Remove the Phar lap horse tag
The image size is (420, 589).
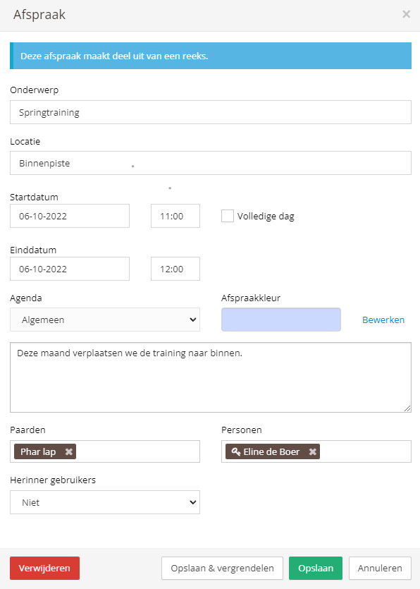coord(68,451)
